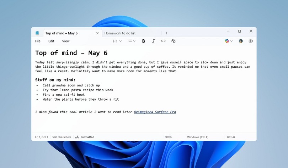Screen dimensions: 288x168
Task: Click the 'Top of mind – May 6' heading
Action: pos(71,53)
